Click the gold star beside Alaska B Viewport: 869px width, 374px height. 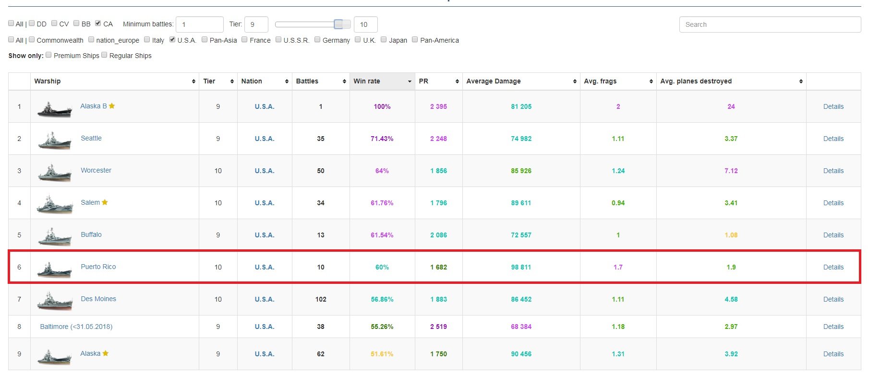point(112,106)
